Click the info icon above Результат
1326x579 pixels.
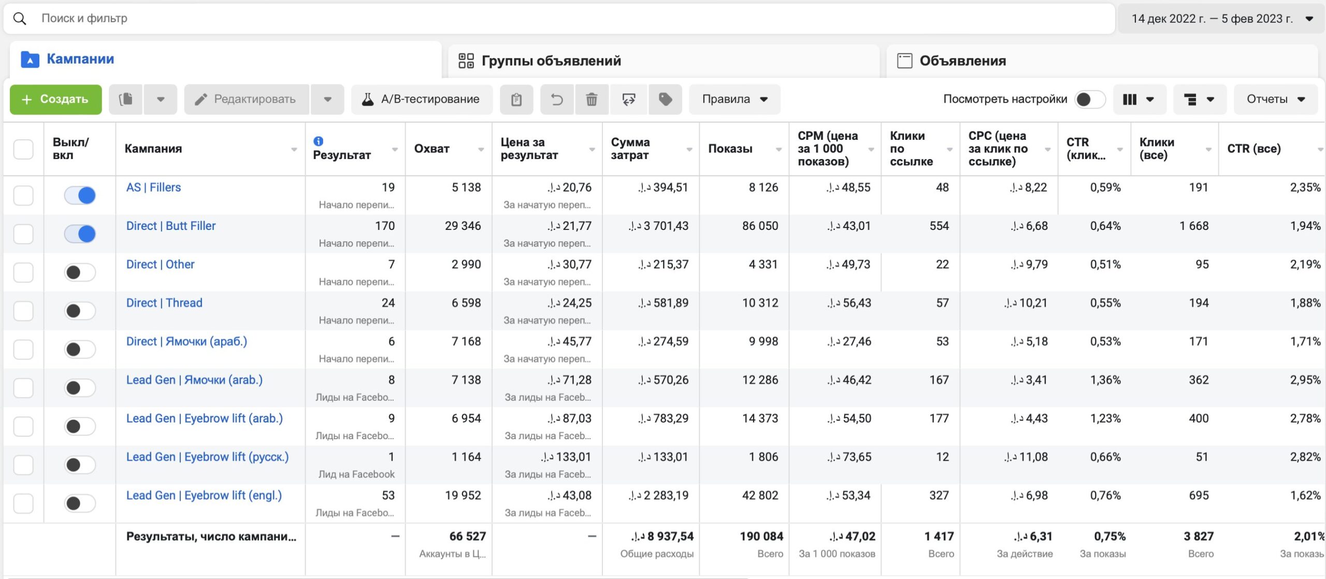(319, 141)
